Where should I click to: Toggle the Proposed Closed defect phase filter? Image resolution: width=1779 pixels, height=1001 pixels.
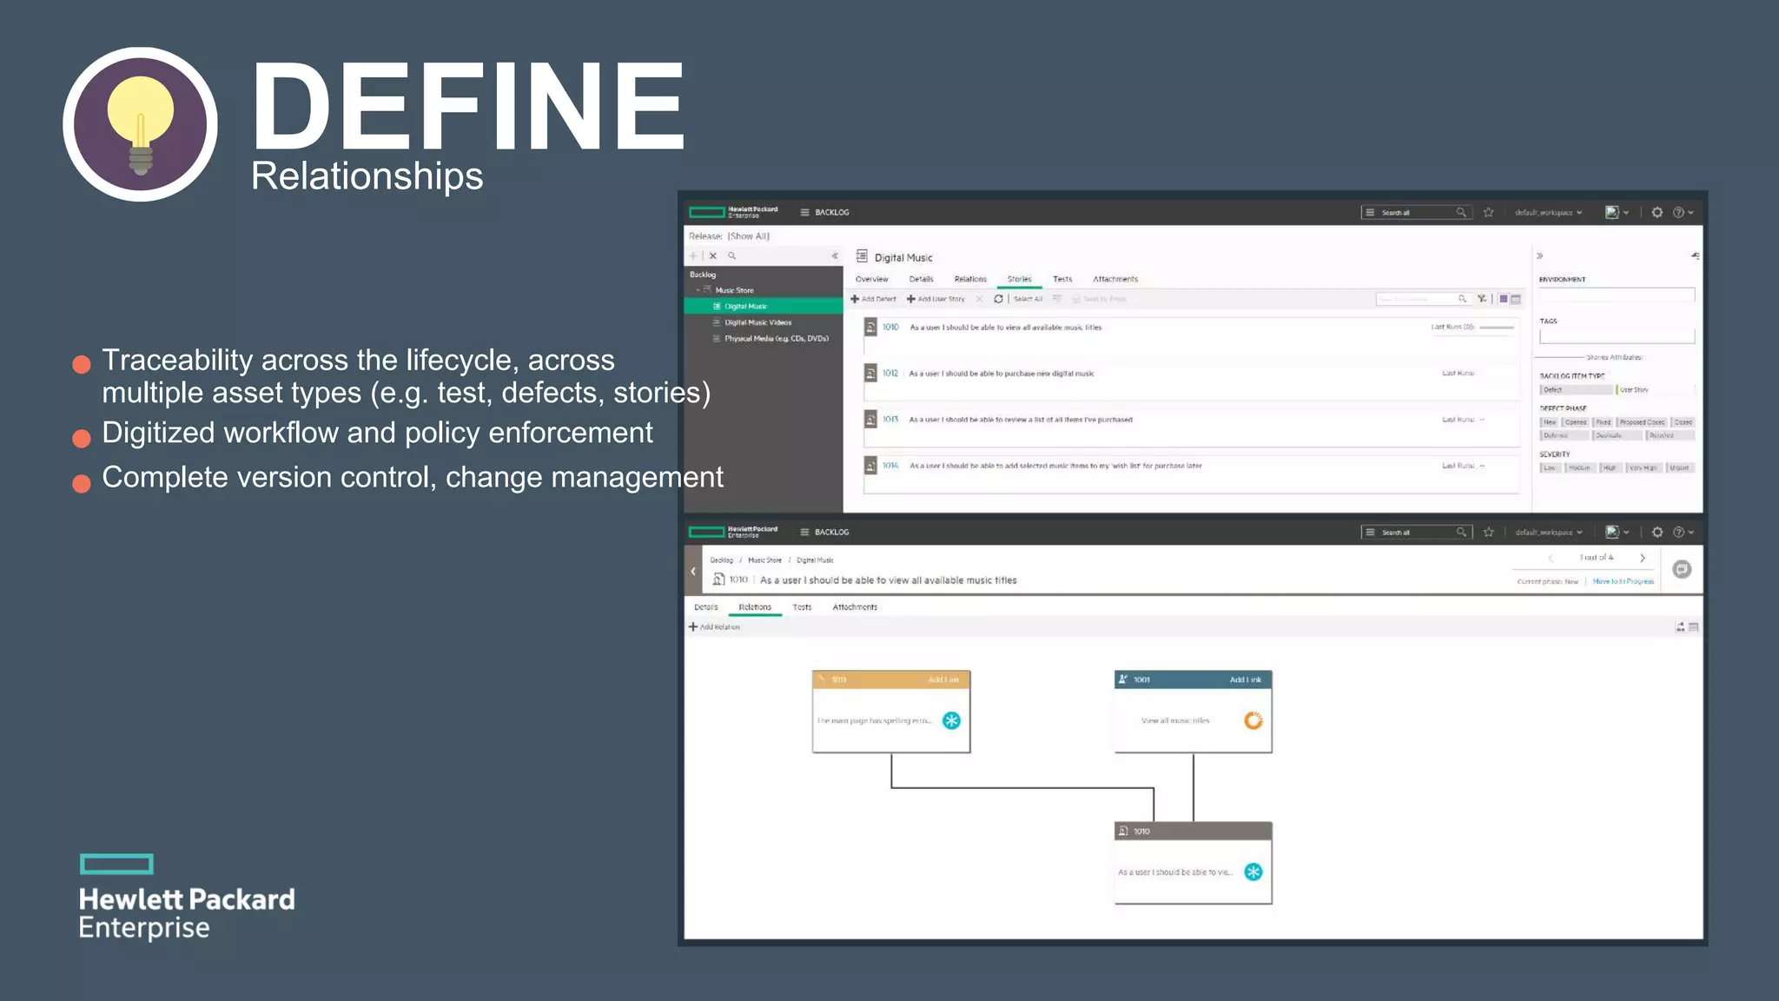(1642, 422)
